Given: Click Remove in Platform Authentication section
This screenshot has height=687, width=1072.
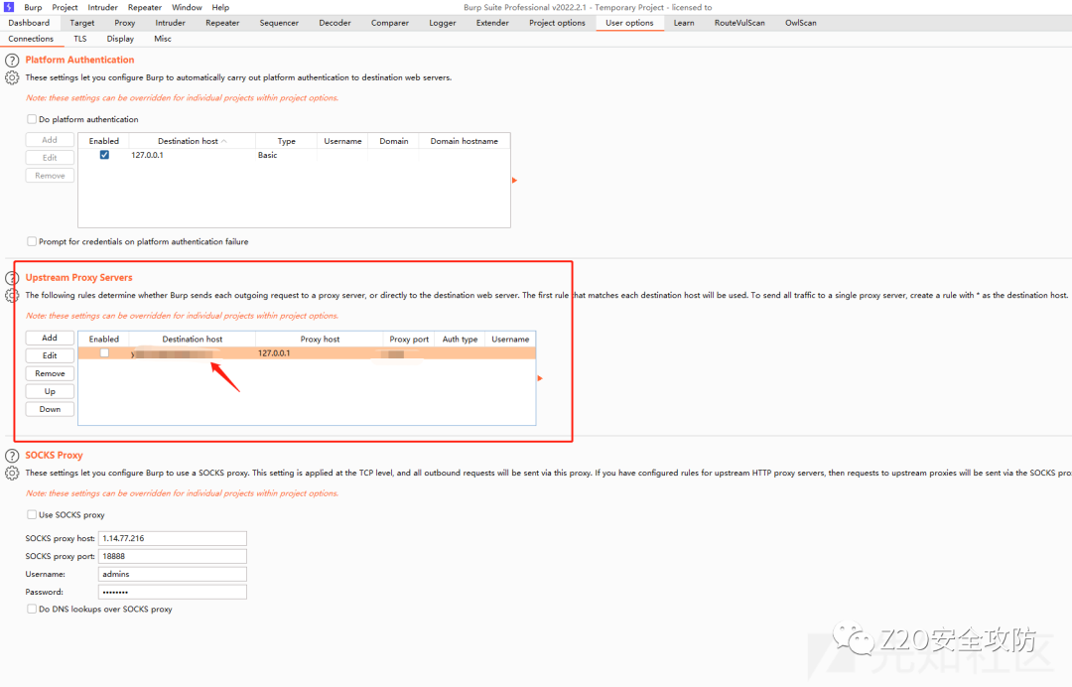Looking at the screenshot, I should 50,176.
